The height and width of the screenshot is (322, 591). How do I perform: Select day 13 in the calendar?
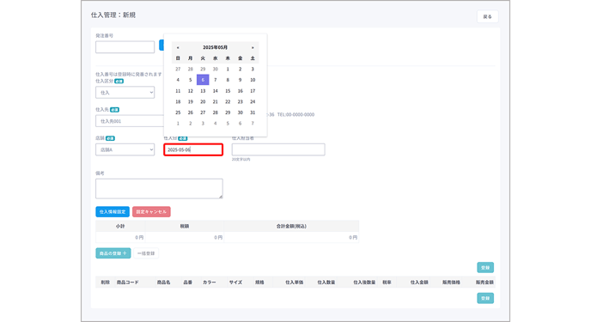pyautogui.click(x=203, y=91)
